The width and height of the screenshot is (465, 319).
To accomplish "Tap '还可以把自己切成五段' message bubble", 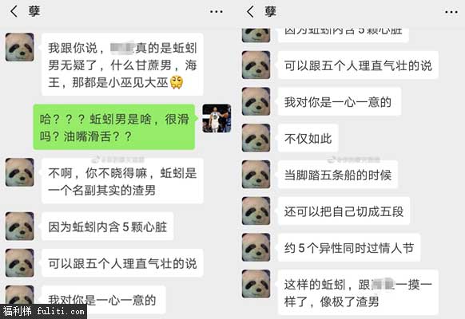I will [344, 211].
